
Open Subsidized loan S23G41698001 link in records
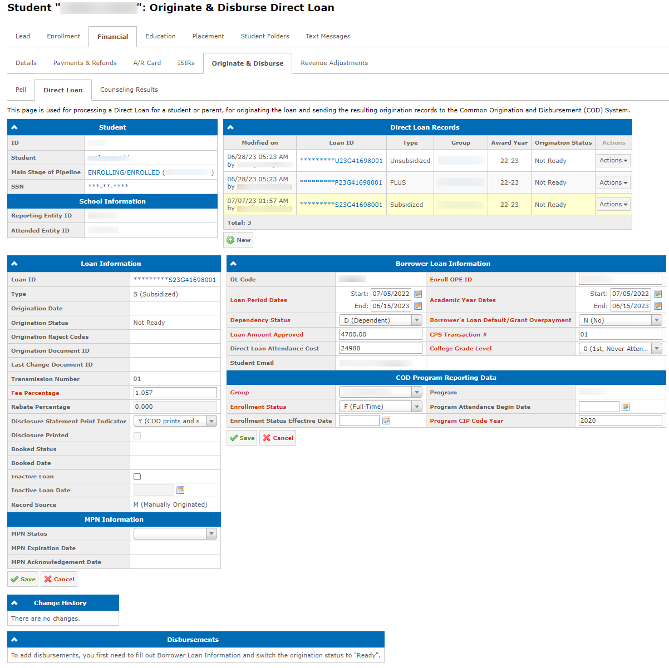coord(341,205)
